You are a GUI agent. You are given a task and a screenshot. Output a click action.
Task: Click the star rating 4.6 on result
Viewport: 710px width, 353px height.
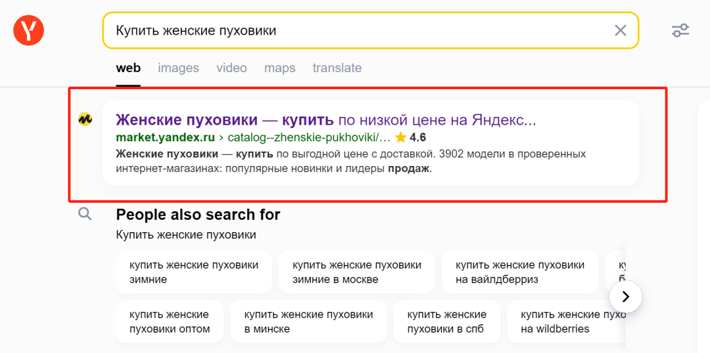coord(410,138)
